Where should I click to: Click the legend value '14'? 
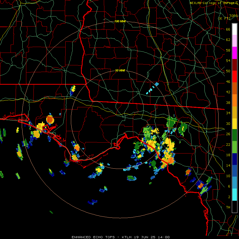pos(228,165)
